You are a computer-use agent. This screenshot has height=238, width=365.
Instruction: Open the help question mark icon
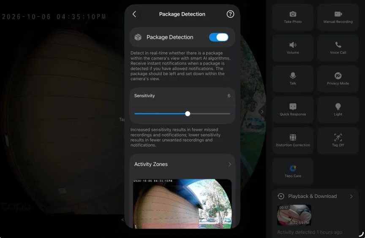point(230,14)
